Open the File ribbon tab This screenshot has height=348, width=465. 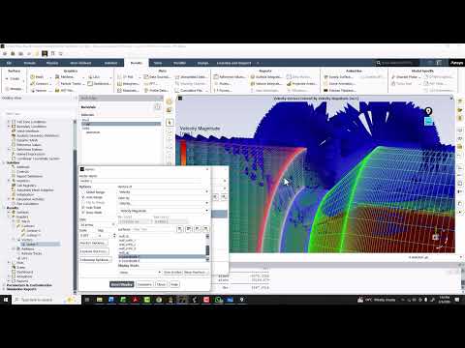[x=9, y=63]
